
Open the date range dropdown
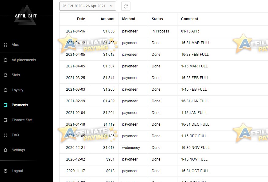point(87,6)
